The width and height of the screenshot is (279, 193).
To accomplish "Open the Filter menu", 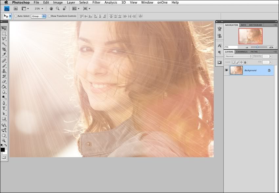I will coord(96,3).
